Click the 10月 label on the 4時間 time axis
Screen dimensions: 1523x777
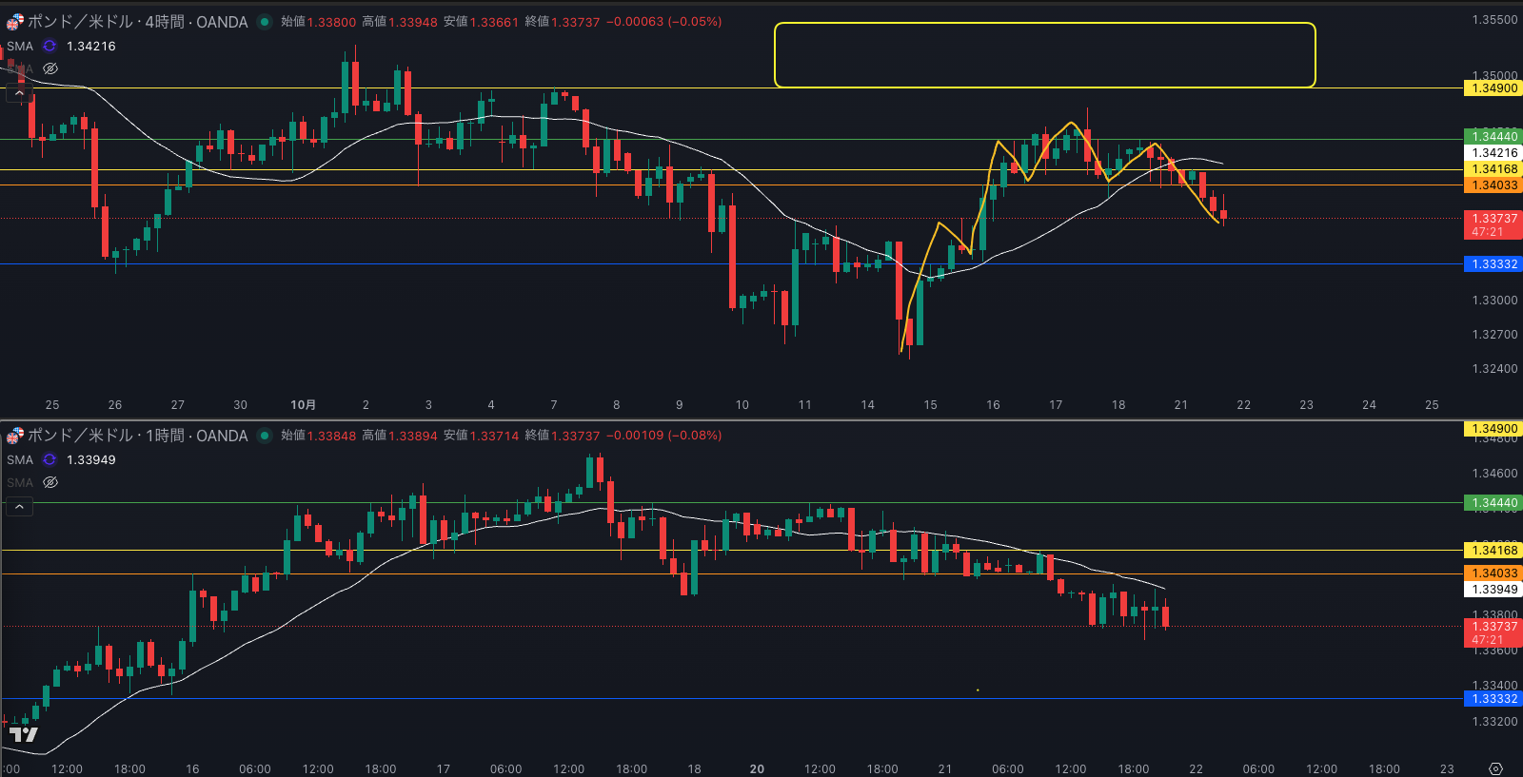(303, 405)
